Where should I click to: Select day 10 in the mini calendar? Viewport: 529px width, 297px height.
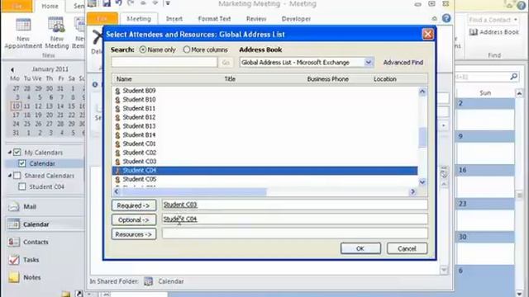pyautogui.click(x=16, y=106)
